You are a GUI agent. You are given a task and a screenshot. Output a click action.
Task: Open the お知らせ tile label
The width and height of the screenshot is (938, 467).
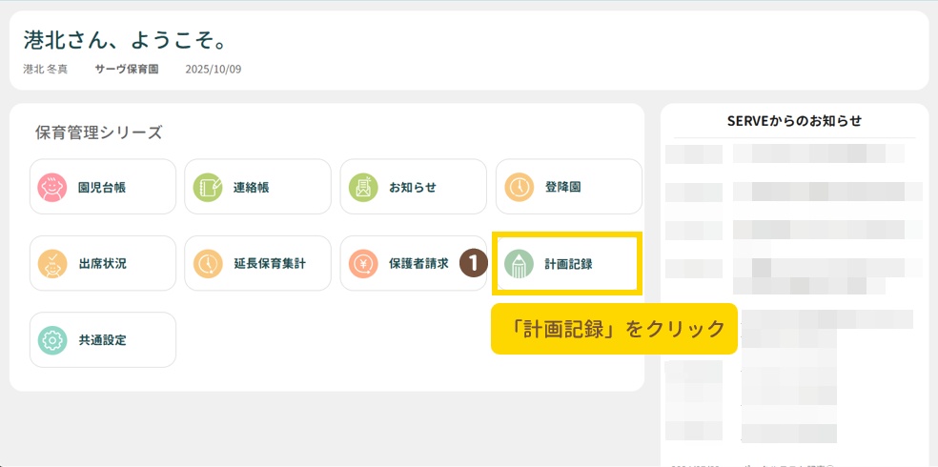coord(412,188)
